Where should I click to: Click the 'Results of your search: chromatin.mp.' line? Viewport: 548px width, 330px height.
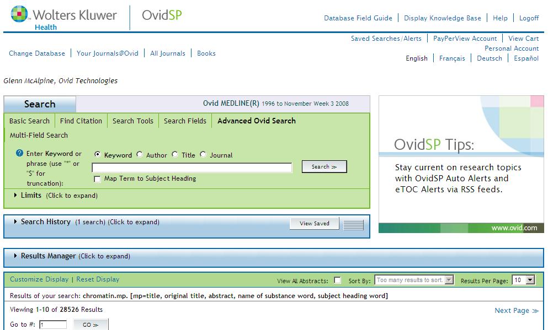click(199, 296)
